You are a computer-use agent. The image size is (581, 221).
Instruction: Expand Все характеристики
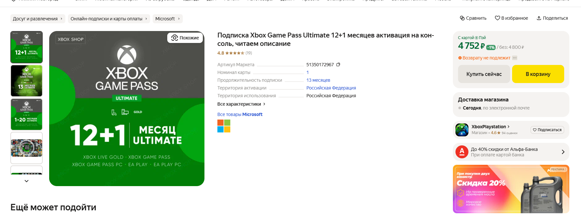[x=241, y=104]
